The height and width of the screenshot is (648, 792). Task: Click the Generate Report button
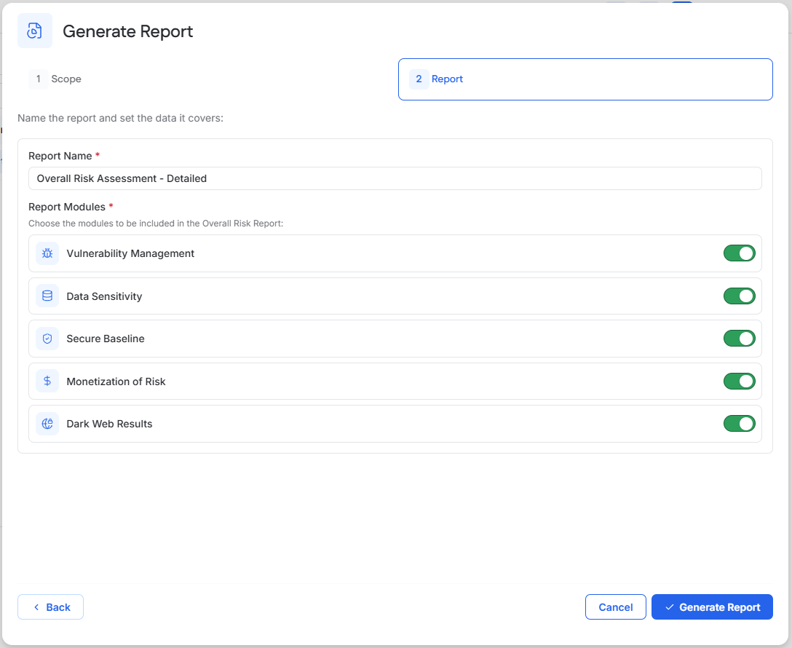click(712, 606)
